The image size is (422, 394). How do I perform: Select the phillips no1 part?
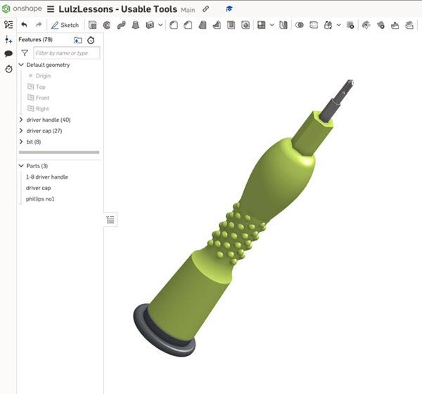[x=40, y=199]
